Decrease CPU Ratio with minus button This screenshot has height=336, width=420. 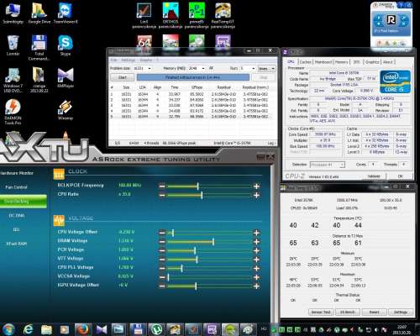click(162, 195)
